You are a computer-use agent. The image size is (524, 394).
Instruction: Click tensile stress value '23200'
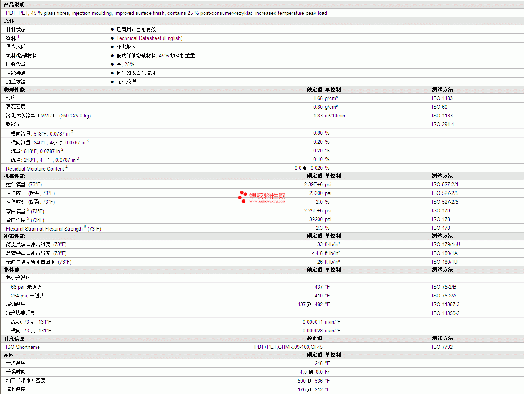tap(316, 193)
